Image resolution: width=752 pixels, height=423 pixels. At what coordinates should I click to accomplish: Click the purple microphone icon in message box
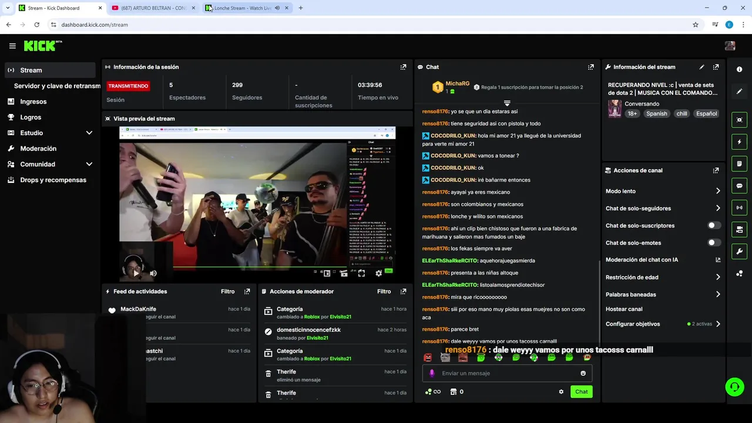[432, 373]
